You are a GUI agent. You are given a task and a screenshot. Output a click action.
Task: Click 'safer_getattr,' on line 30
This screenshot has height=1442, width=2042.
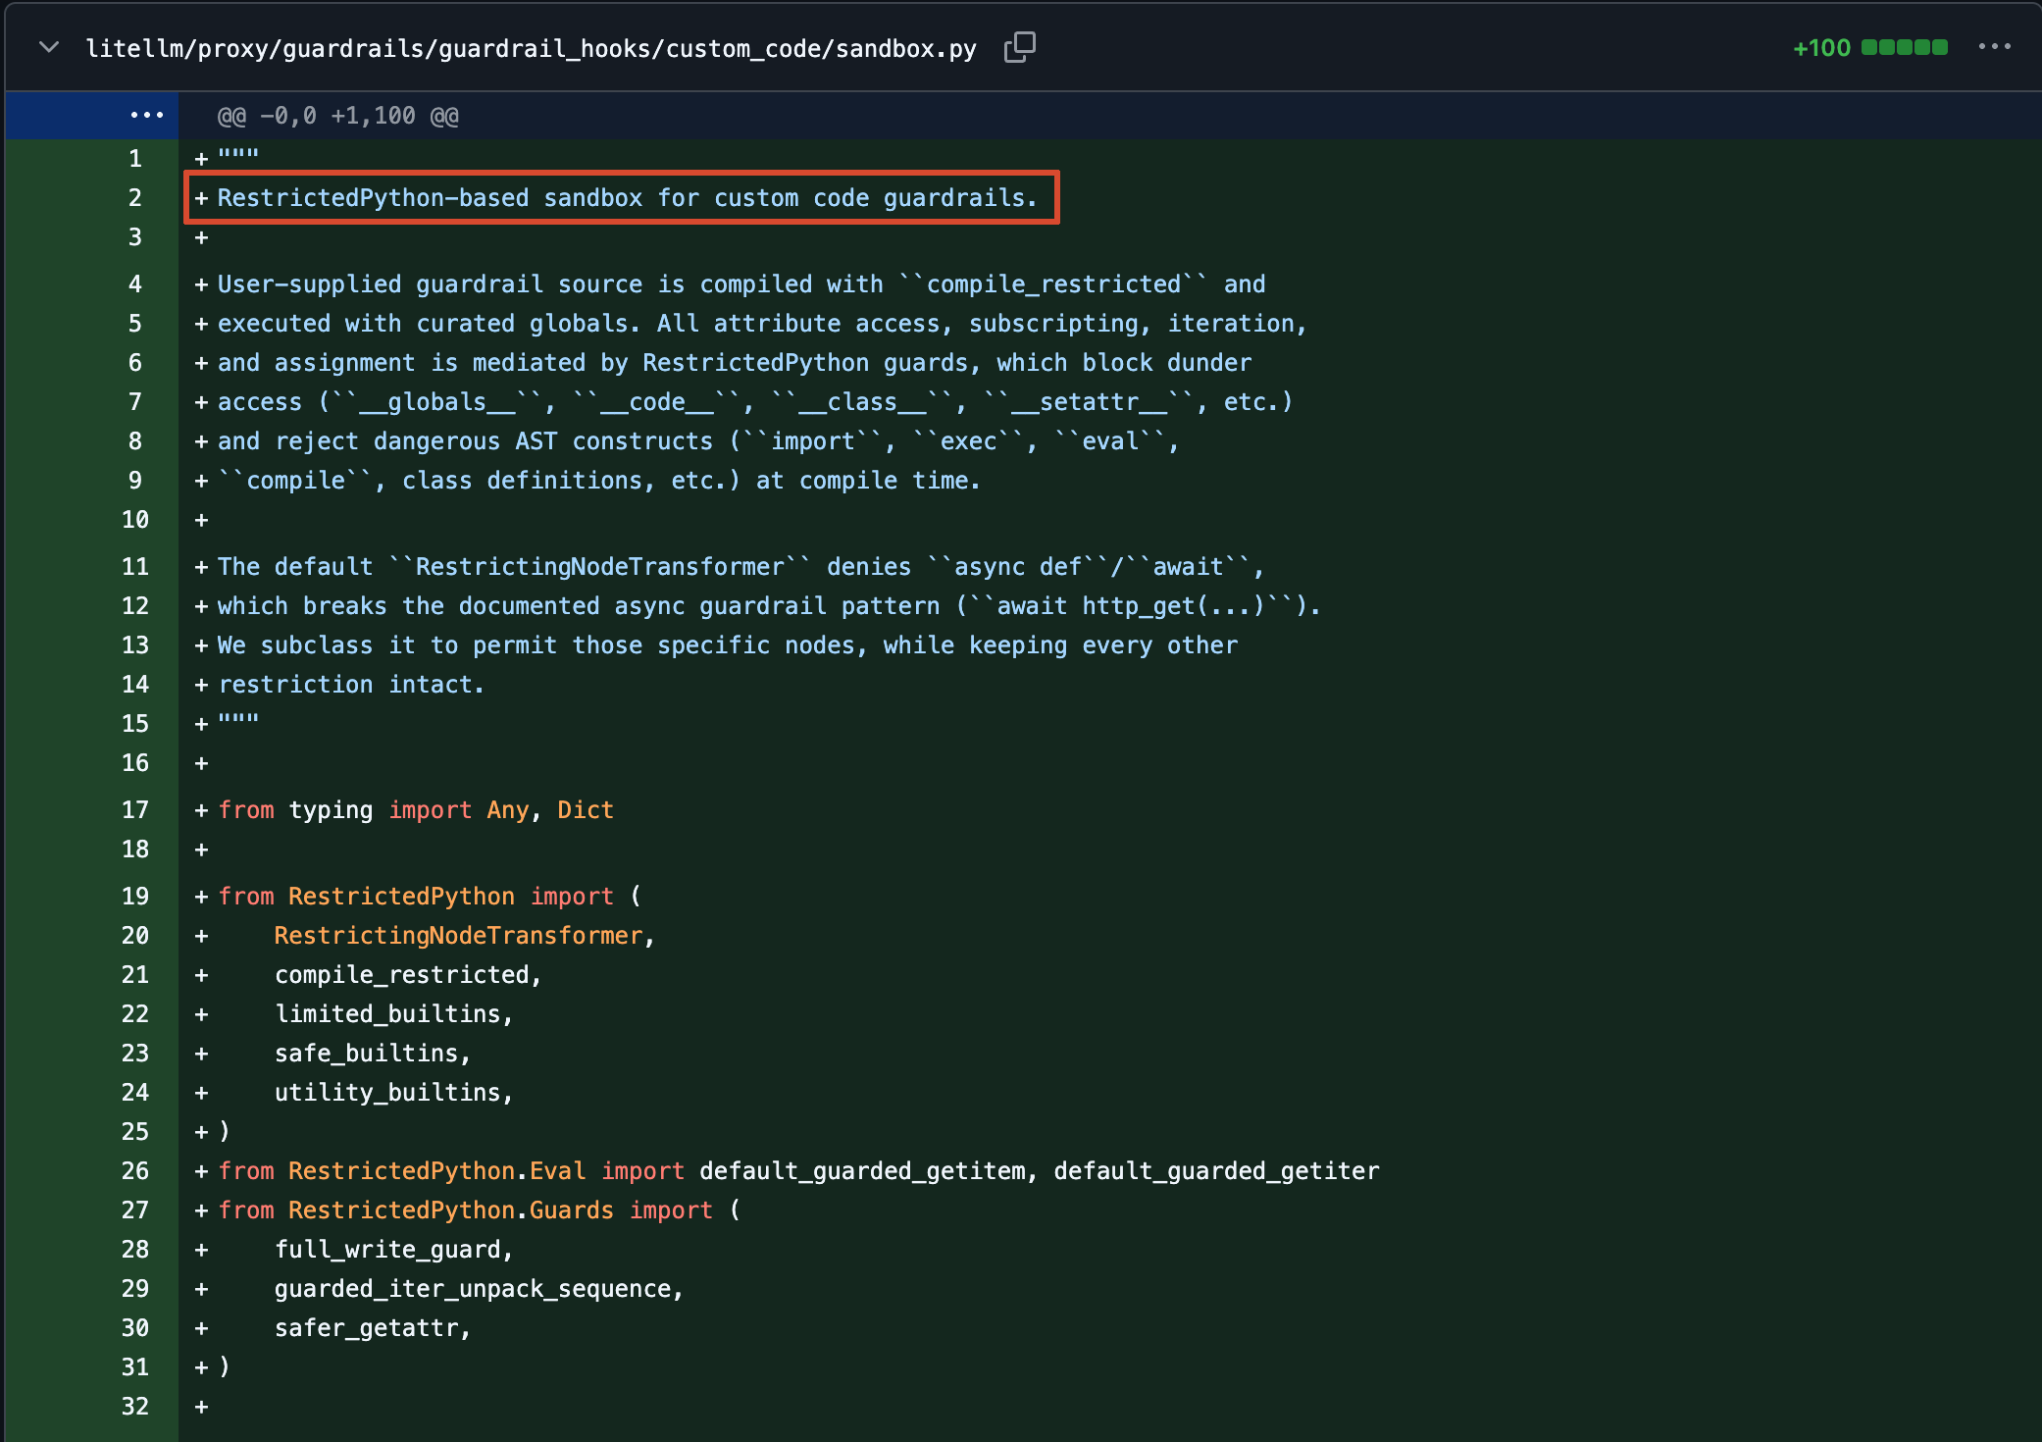point(373,1328)
